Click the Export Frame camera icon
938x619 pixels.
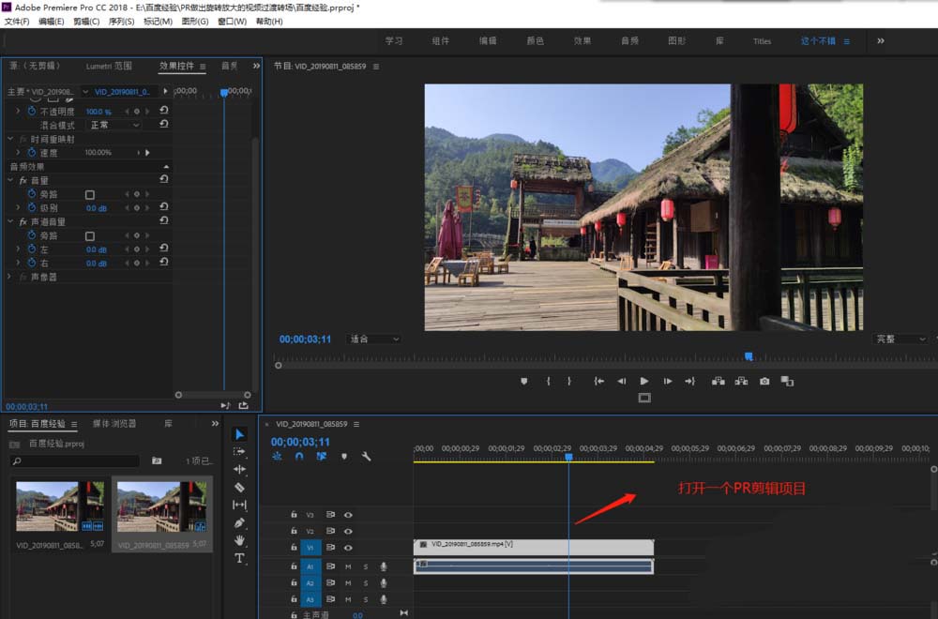(764, 381)
